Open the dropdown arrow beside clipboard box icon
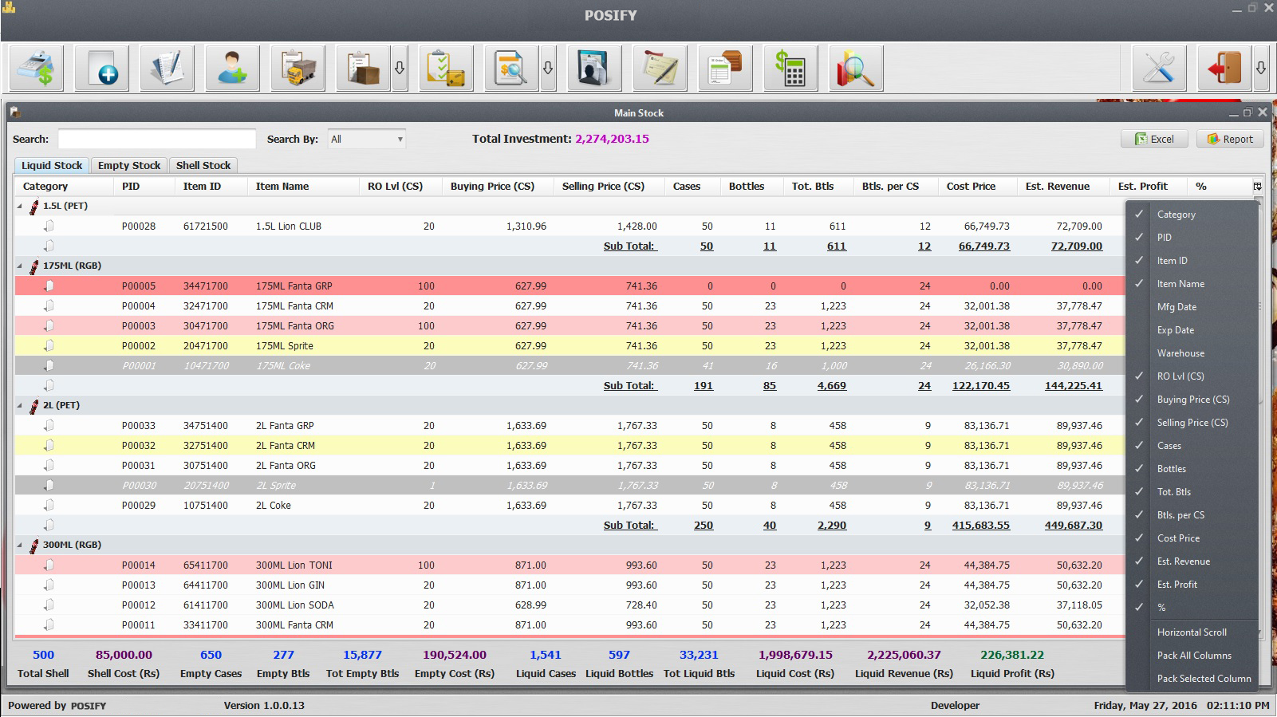Viewport: 1277px width, 717px height. (x=400, y=69)
